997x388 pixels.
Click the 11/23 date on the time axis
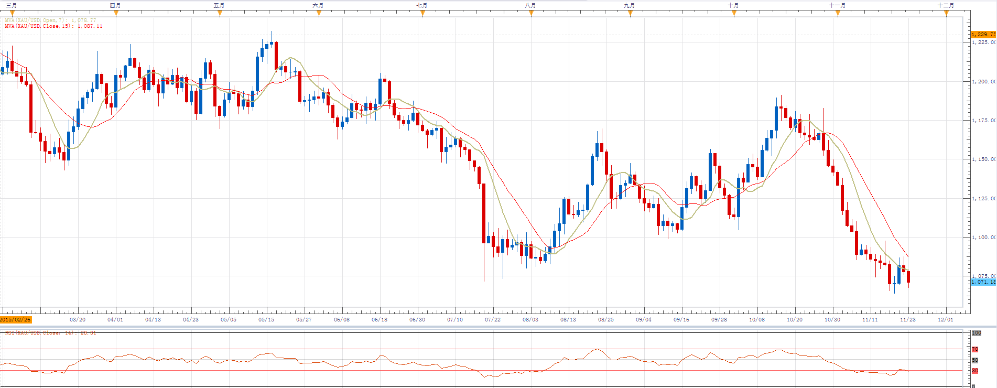(908, 319)
